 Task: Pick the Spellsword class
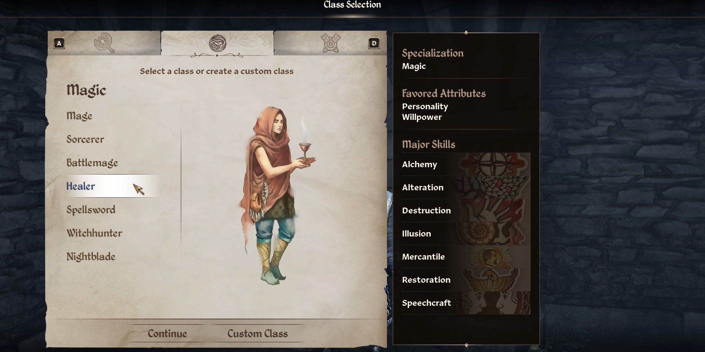pyautogui.click(x=91, y=210)
